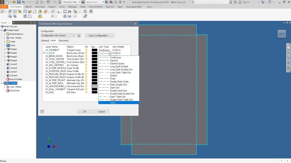Image resolution: width=291 pixels, height=163 pixels.
Task: Switch to the Geometry tab in dialog
Action: click(x=64, y=41)
